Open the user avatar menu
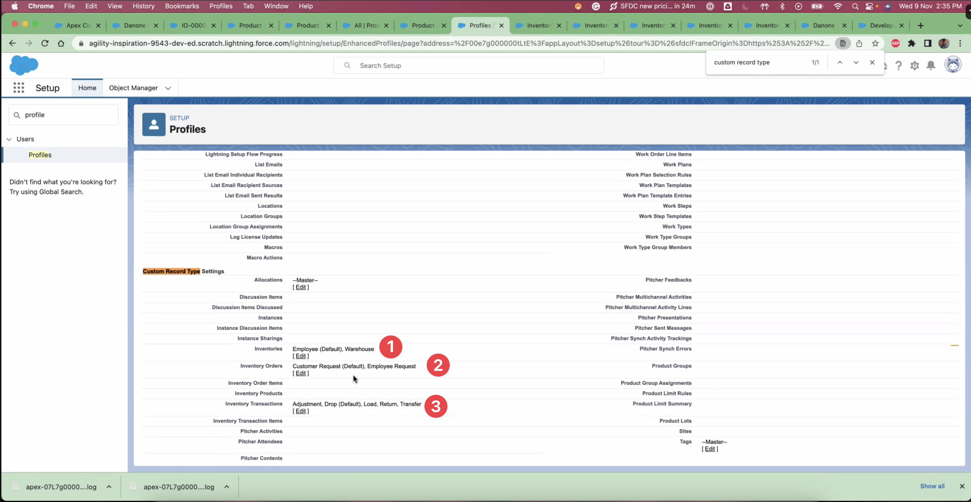Screen dimensions: 971x502 tap(952, 65)
